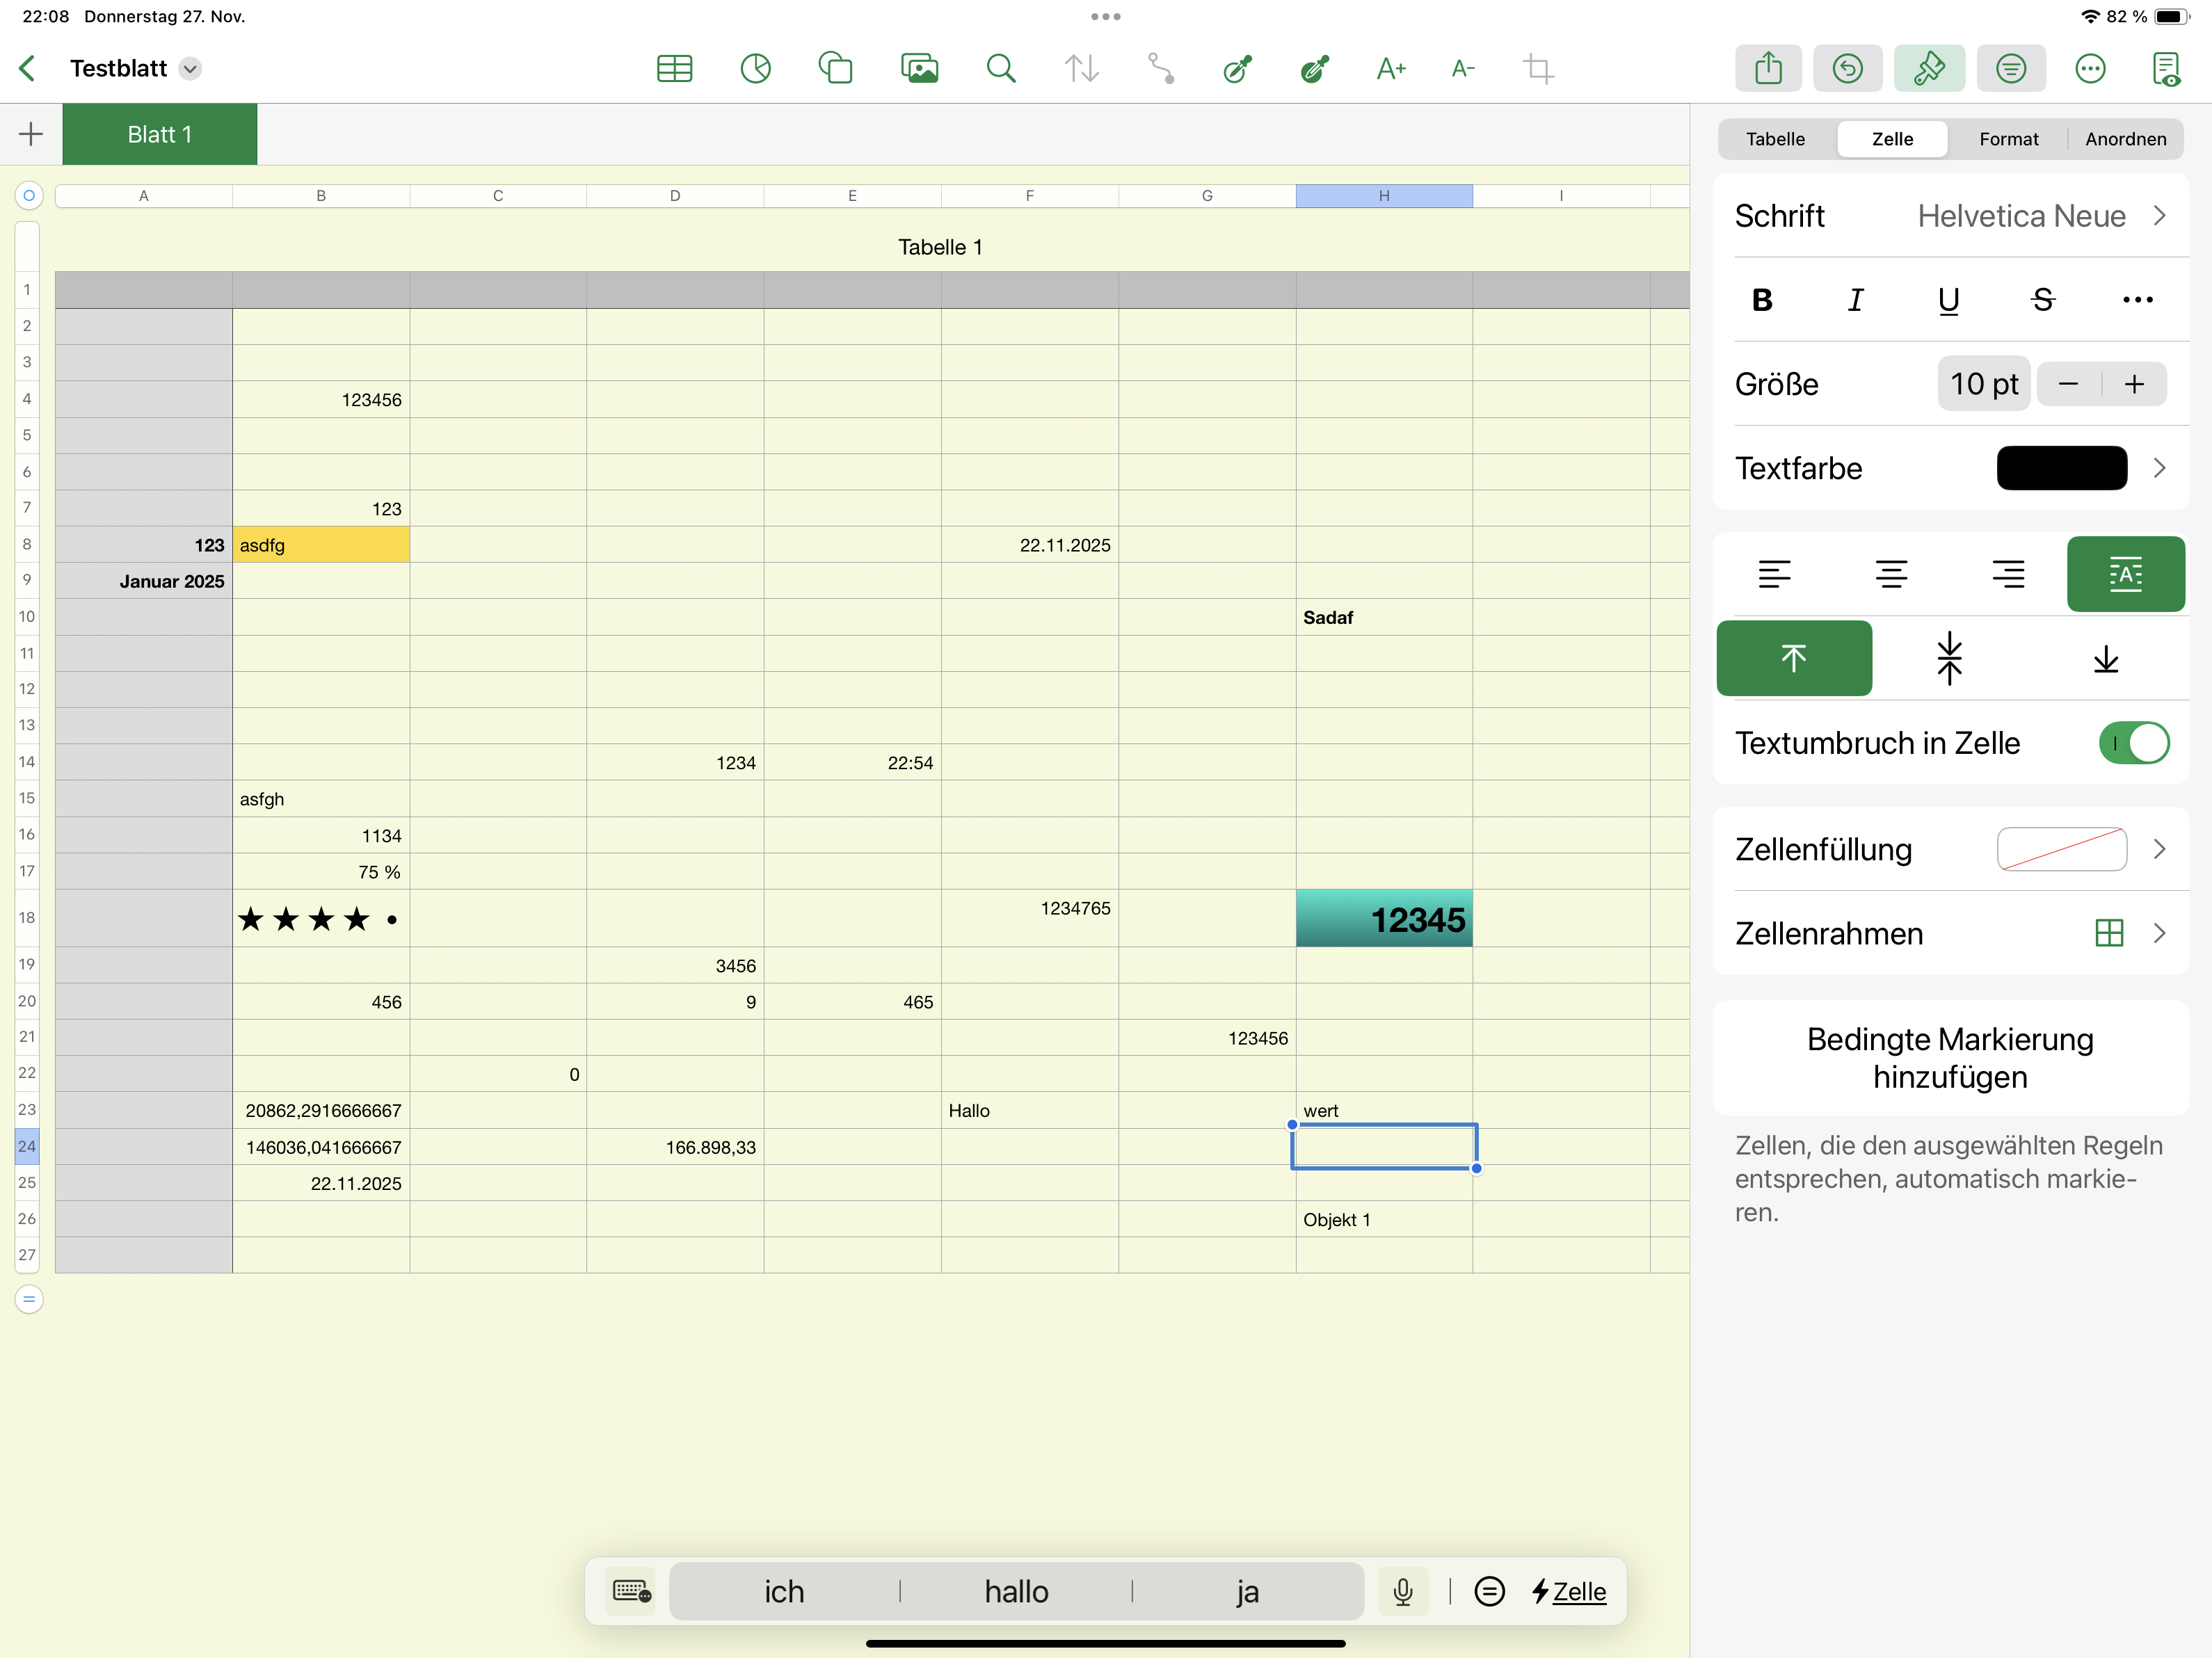
Task: Tap the 'hallo' keyboard suggestion
Action: click(x=1016, y=1591)
